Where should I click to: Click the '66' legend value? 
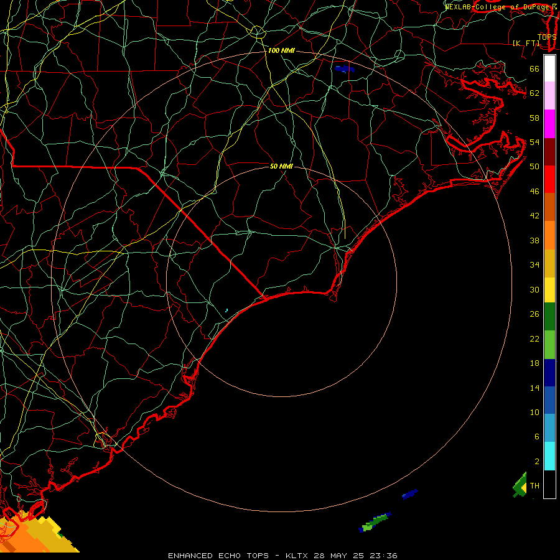pyautogui.click(x=534, y=69)
